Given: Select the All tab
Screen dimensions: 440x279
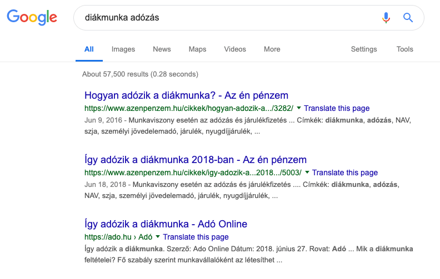Looking at the screenshot, I should tap(89, 49).
